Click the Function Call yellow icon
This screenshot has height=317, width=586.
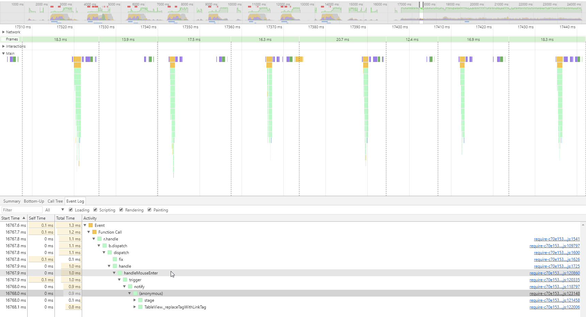[94, 232]
